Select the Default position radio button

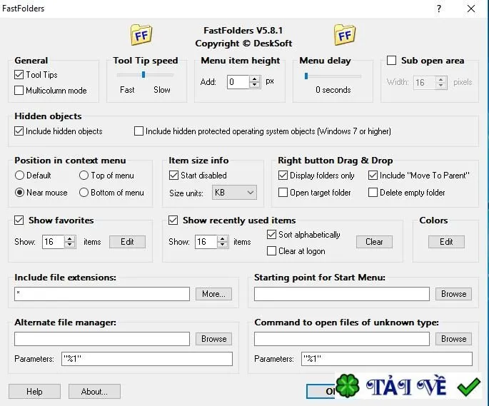click(x=19, y=176)
